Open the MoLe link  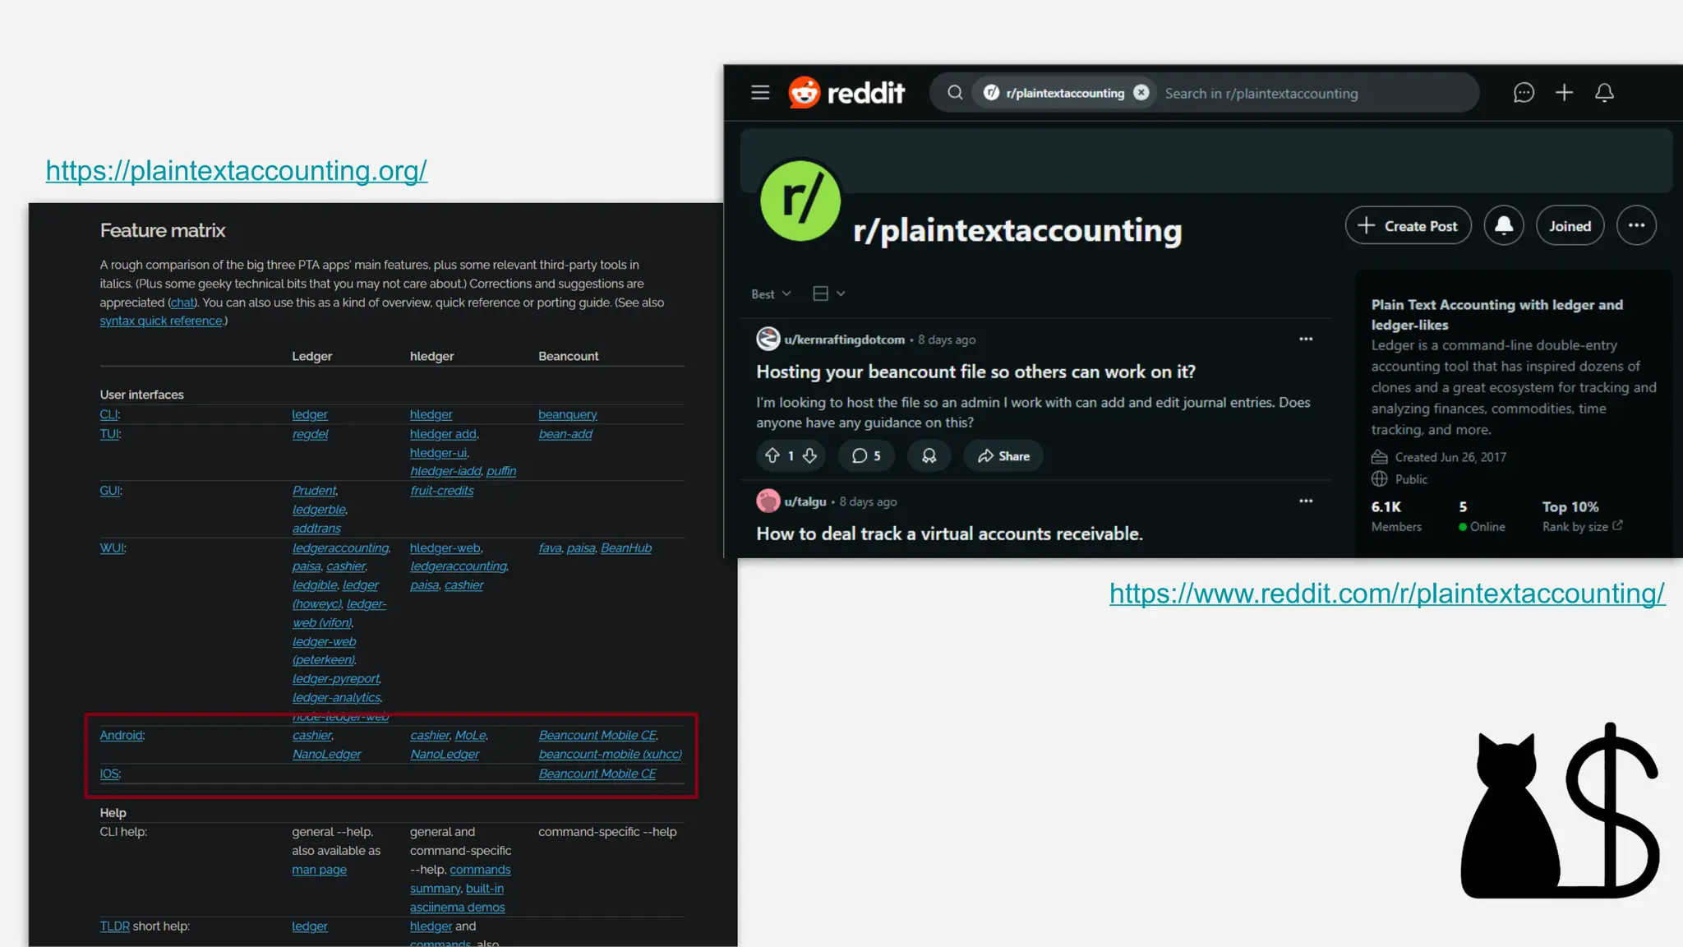[470, 735]
